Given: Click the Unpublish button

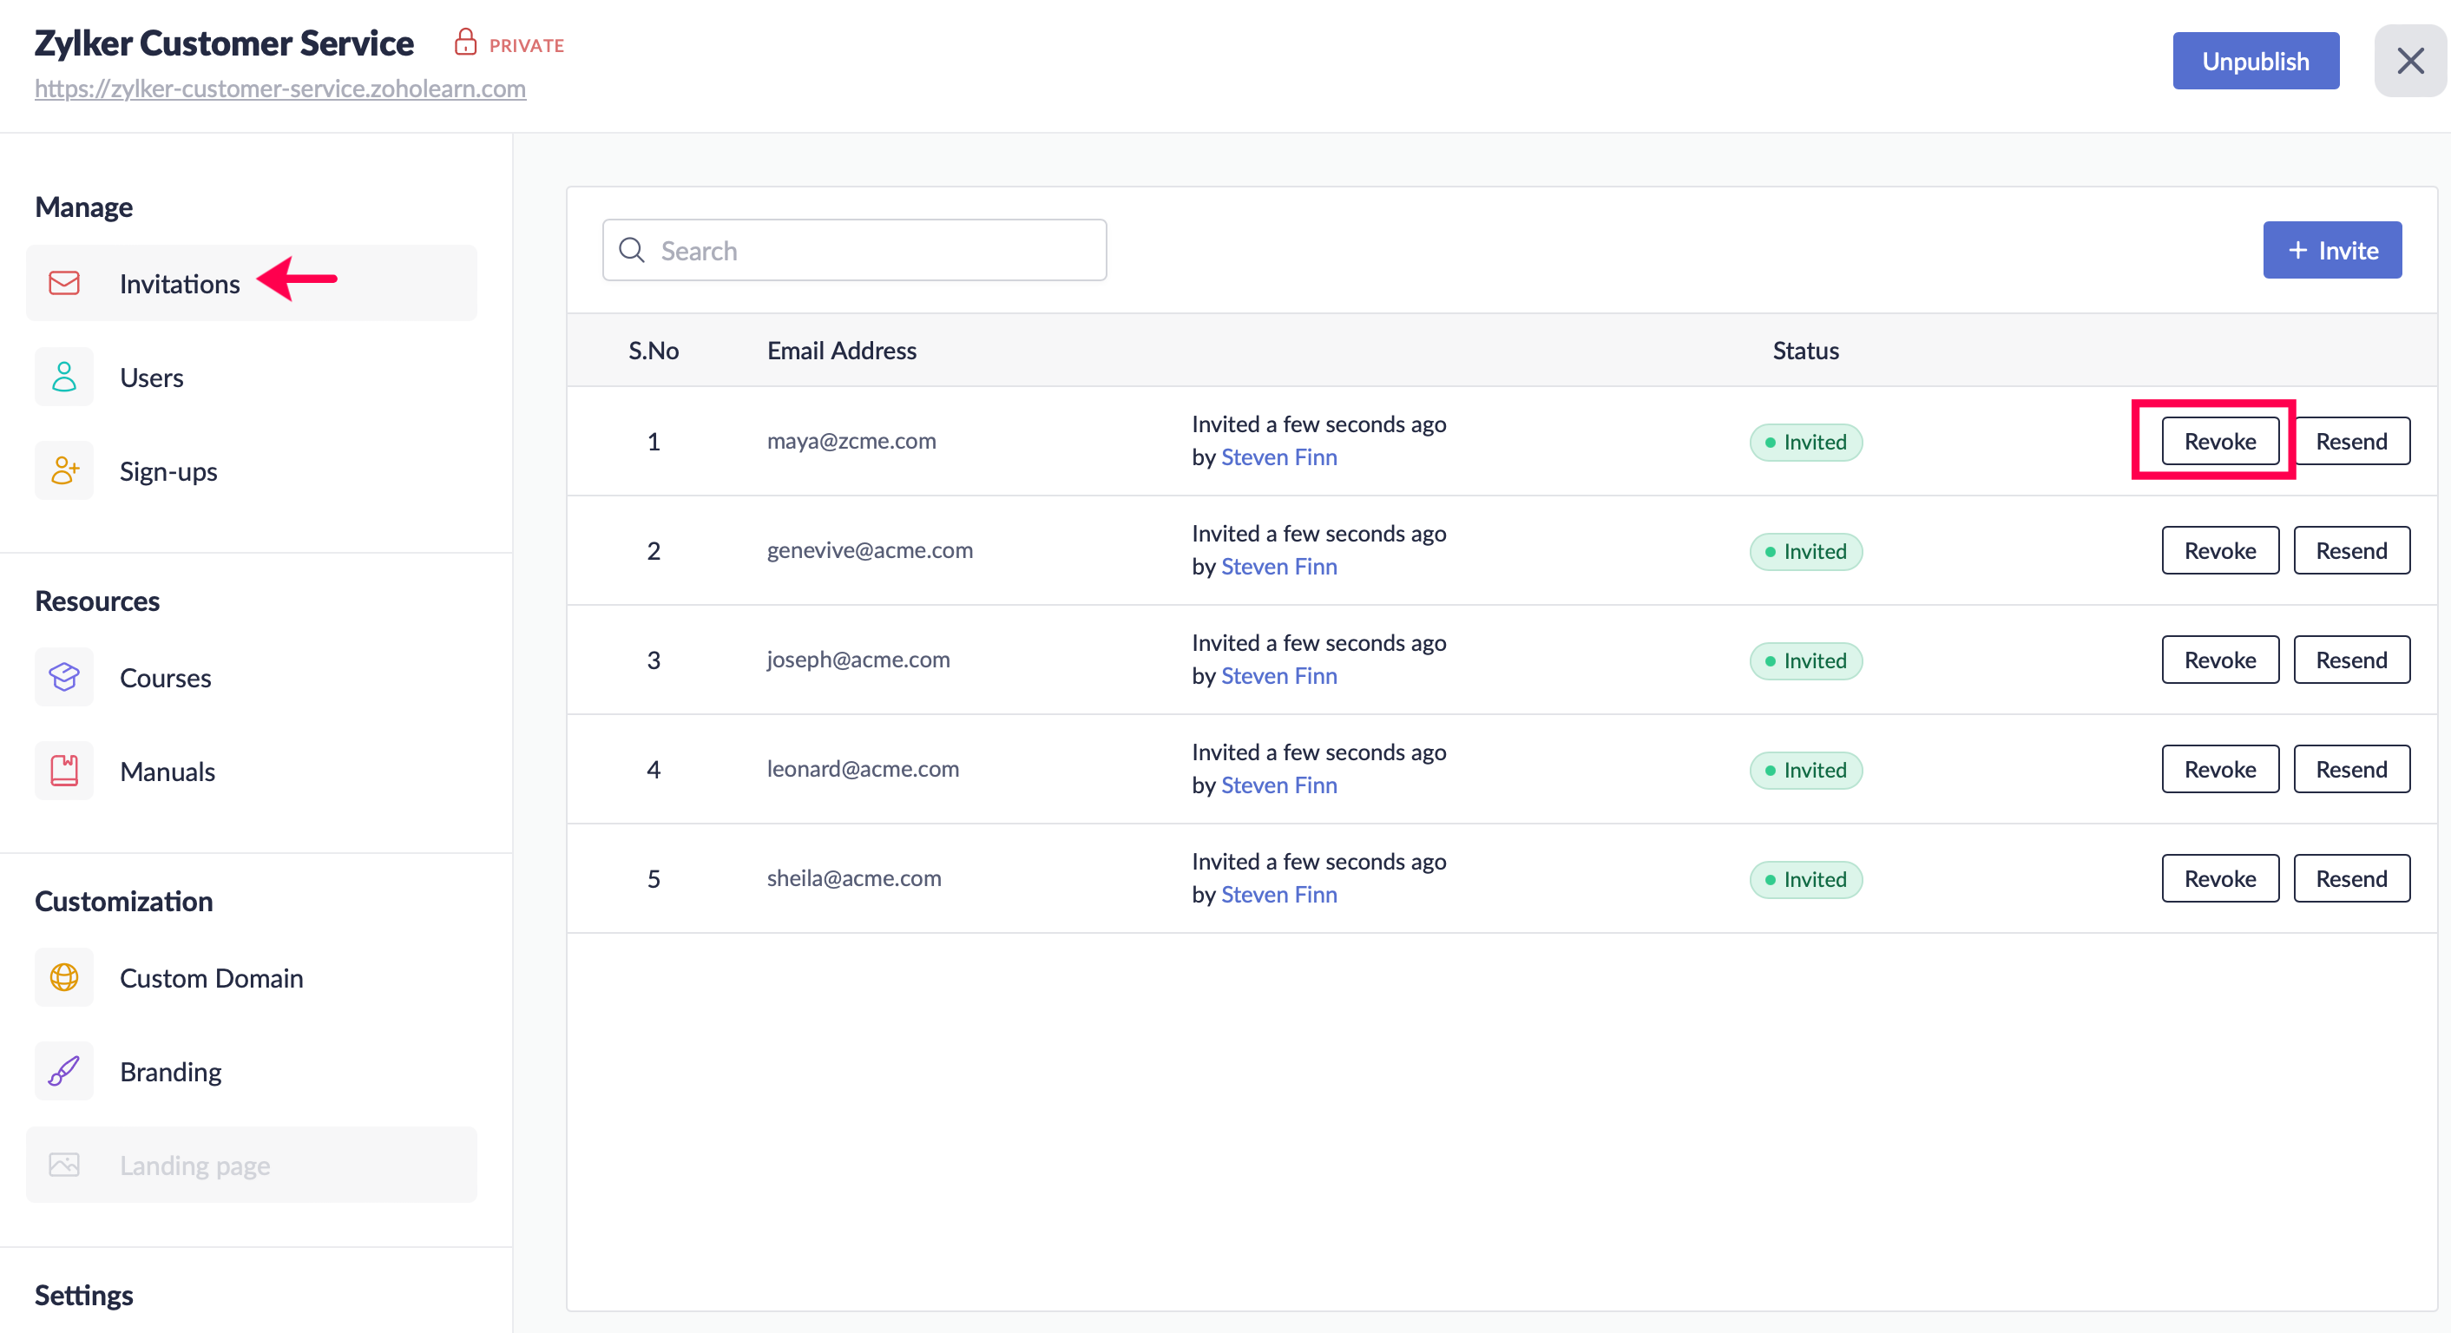Looking at the screenshot, I should click(2254, 62).
